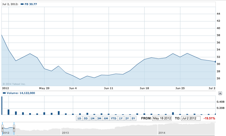Select the YTD range button
Image resolution: width=226 pixels, height=136 pixels.
click(113, 118)
